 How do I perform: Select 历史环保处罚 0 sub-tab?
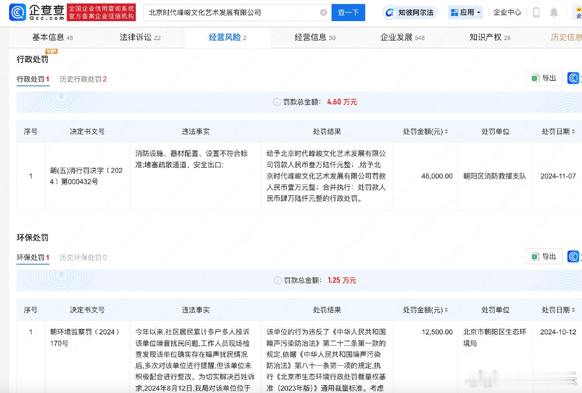tap(83, 258)
